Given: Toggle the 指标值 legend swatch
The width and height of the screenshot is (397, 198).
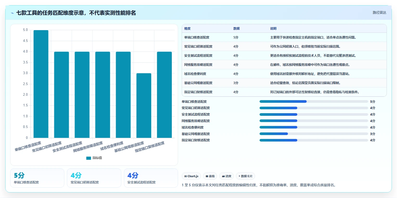Looking at the screenshot, I should click(x=89, y=158).
